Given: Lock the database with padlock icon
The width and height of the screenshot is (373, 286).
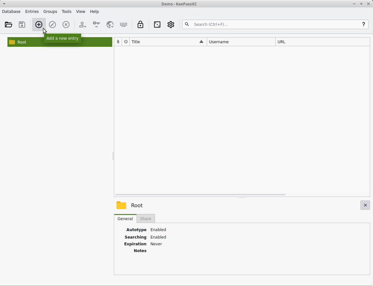Looking at the screenshot, I should 140,25.
